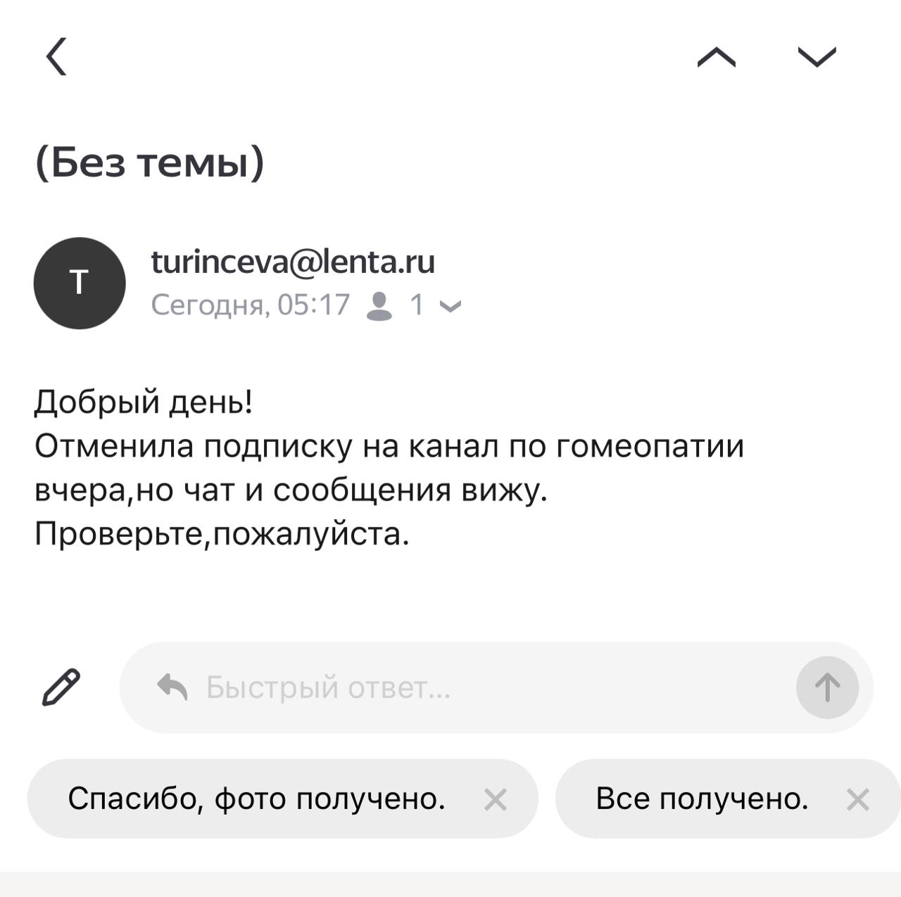Go to previous message with up chevron
901x897 pixels.
tap(716, 56)
